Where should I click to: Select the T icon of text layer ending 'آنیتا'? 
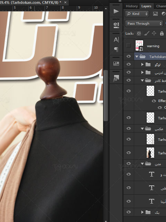(151, 201)
